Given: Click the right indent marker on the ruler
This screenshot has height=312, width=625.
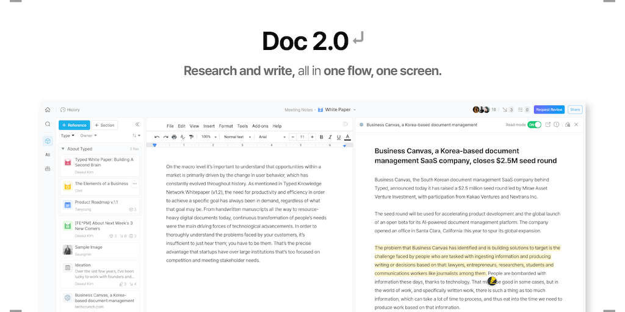Looking at the screenshot, I should (x=345, y=145).
